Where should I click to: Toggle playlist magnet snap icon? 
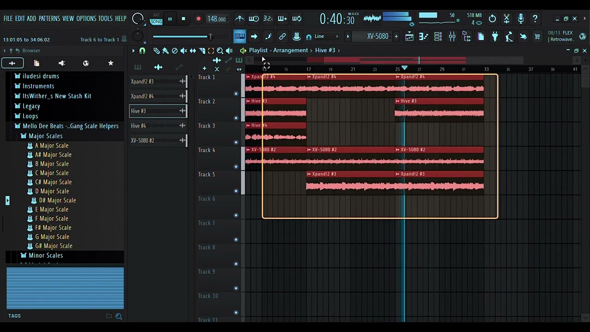click(142, 51)
